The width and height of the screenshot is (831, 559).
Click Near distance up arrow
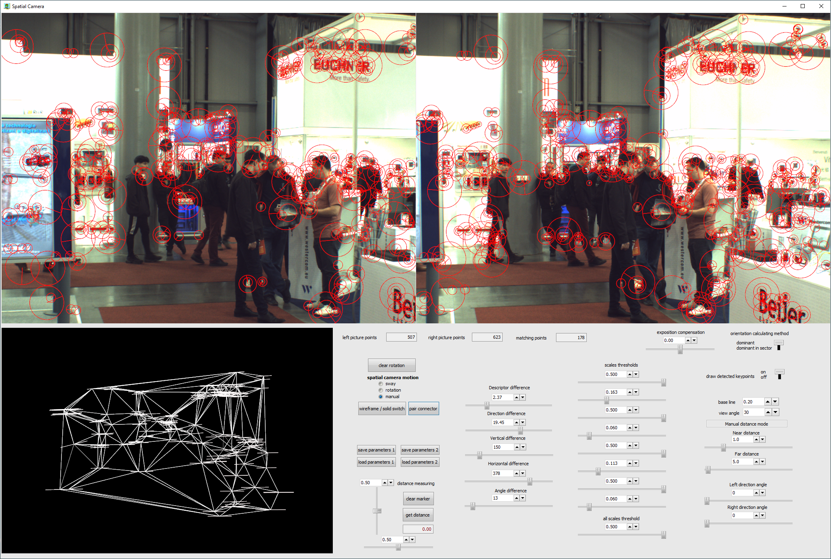[x=756, y=440]
